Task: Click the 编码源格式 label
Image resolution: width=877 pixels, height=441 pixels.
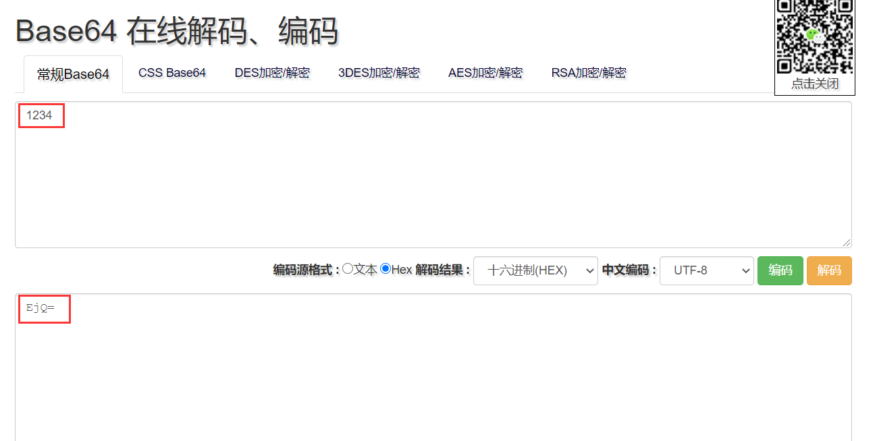Action: [306, 270]
